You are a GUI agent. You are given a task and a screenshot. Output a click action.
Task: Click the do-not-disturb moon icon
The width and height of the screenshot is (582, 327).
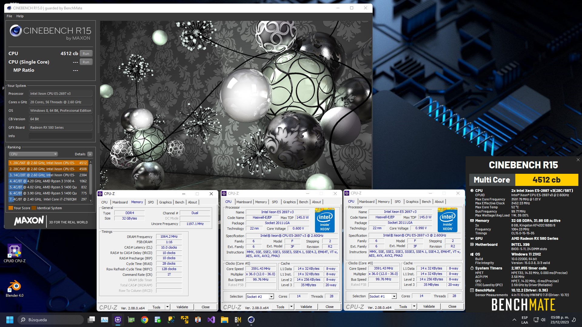(574, 320)
